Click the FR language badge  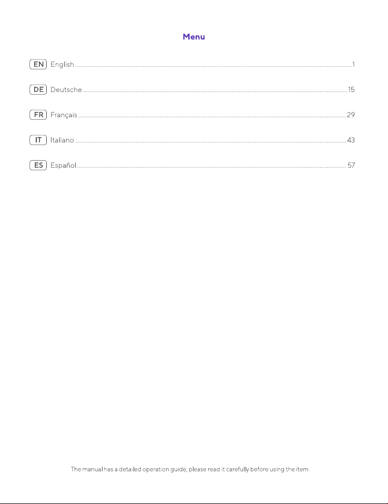38,115
